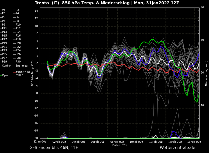Viewport: 209px width, 153px height.
Task: Select the P28 member label
Action: [17, 58]
